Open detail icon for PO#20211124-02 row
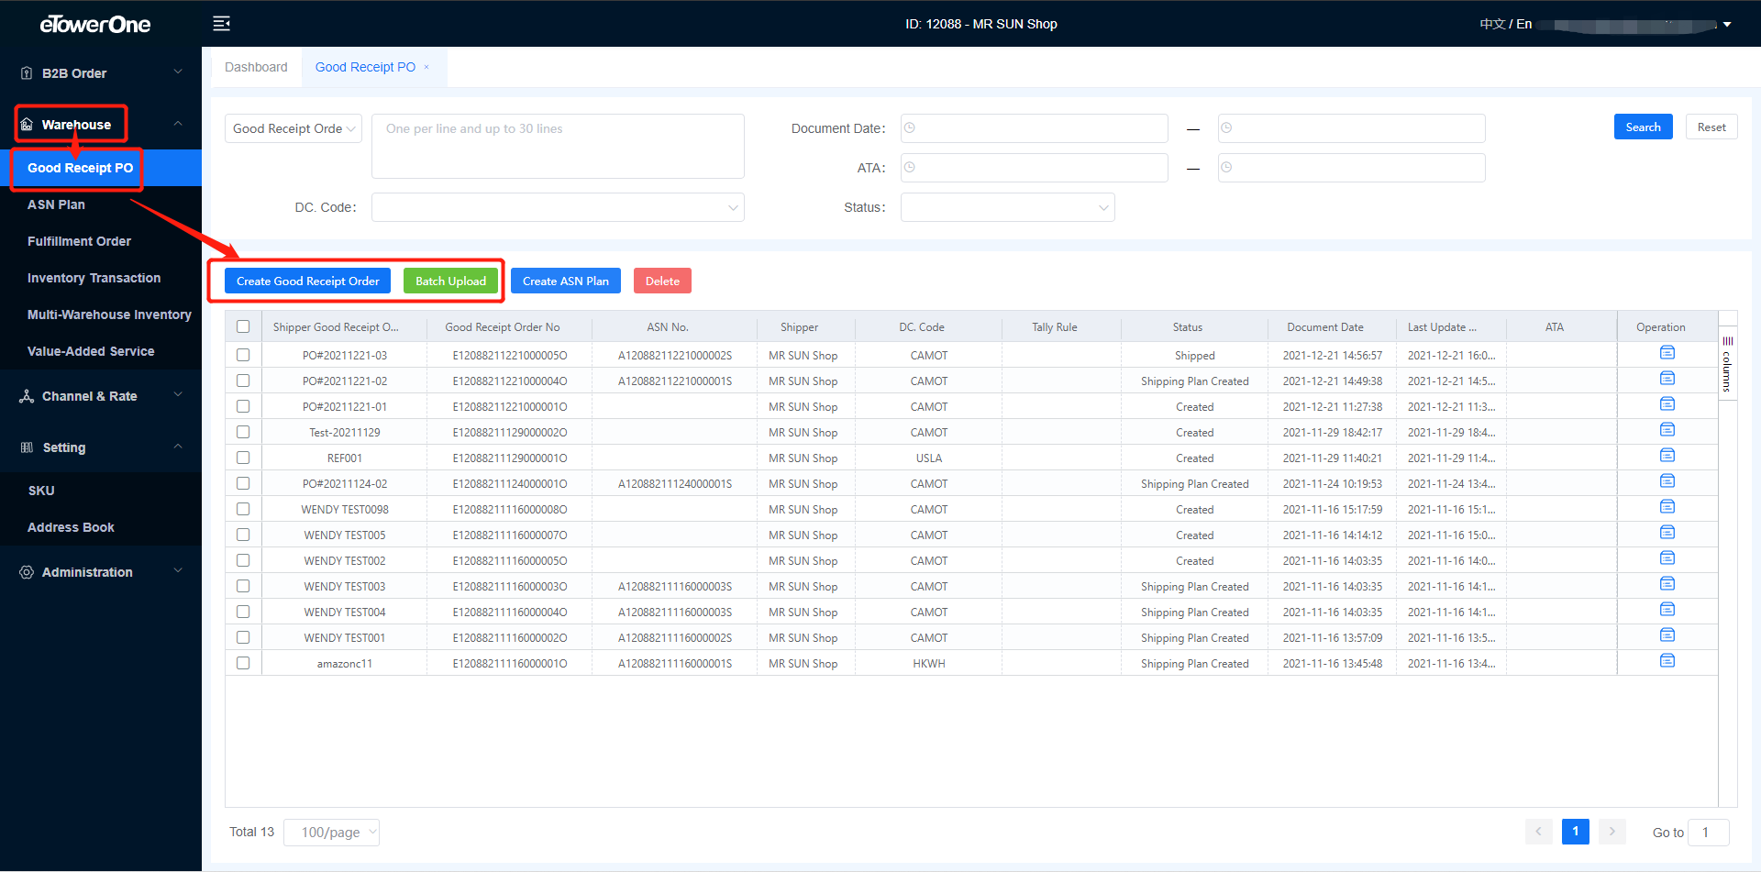Screen dimensions: 1761x872 click(1667, 481)
